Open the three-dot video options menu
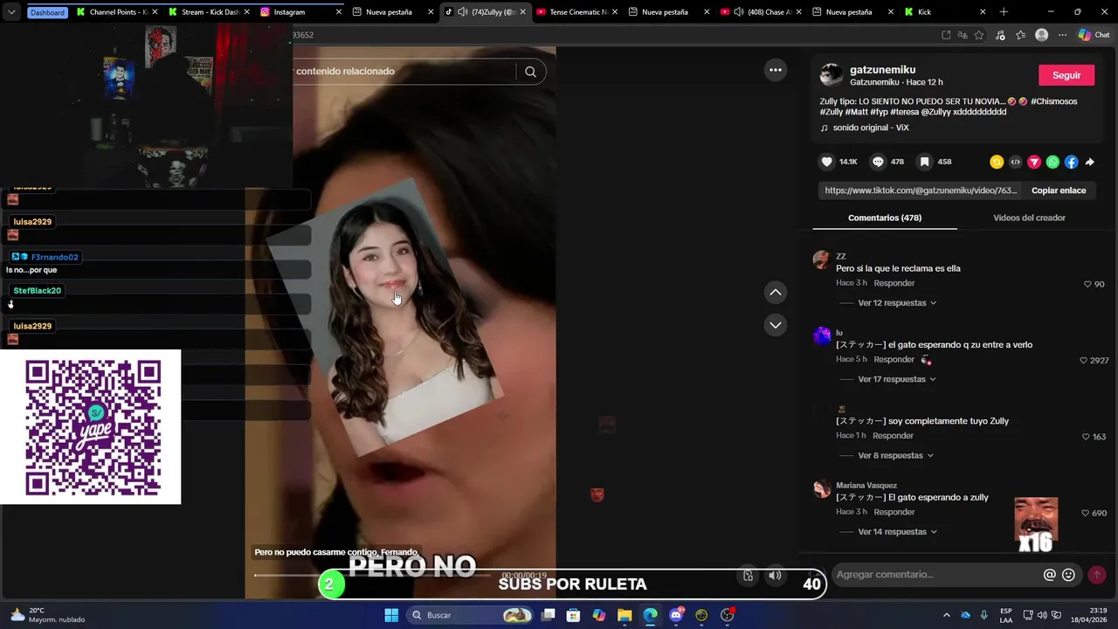 775,70
